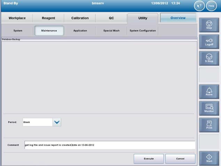Click the Database Backup panel title

tap(11, 39)
